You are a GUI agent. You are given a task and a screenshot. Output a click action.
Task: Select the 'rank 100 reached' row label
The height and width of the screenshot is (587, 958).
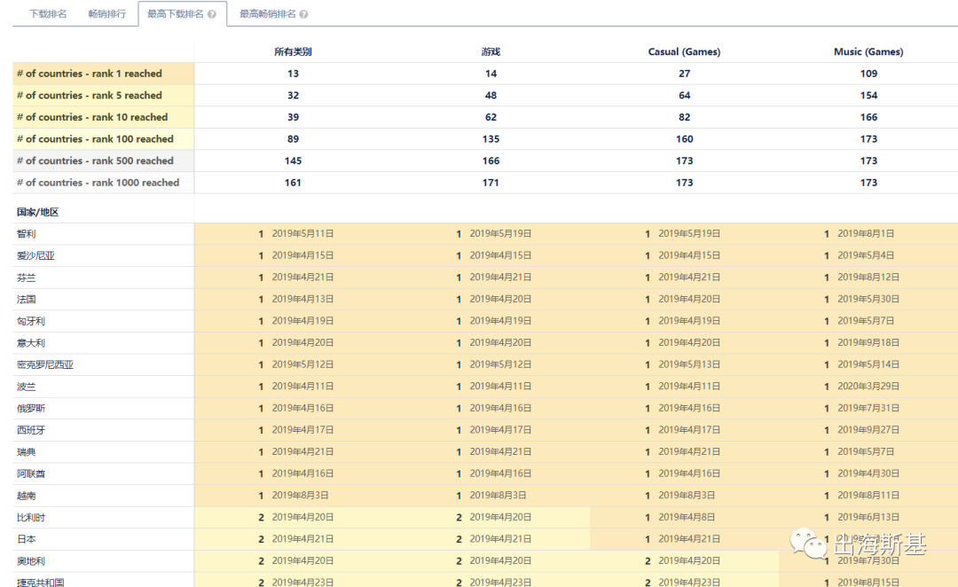click(x=95, y=139)
